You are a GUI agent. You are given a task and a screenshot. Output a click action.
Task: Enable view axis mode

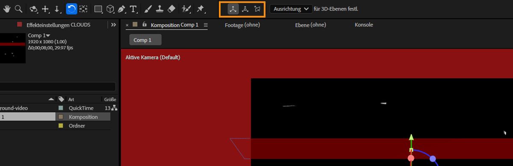pos(257,9)
